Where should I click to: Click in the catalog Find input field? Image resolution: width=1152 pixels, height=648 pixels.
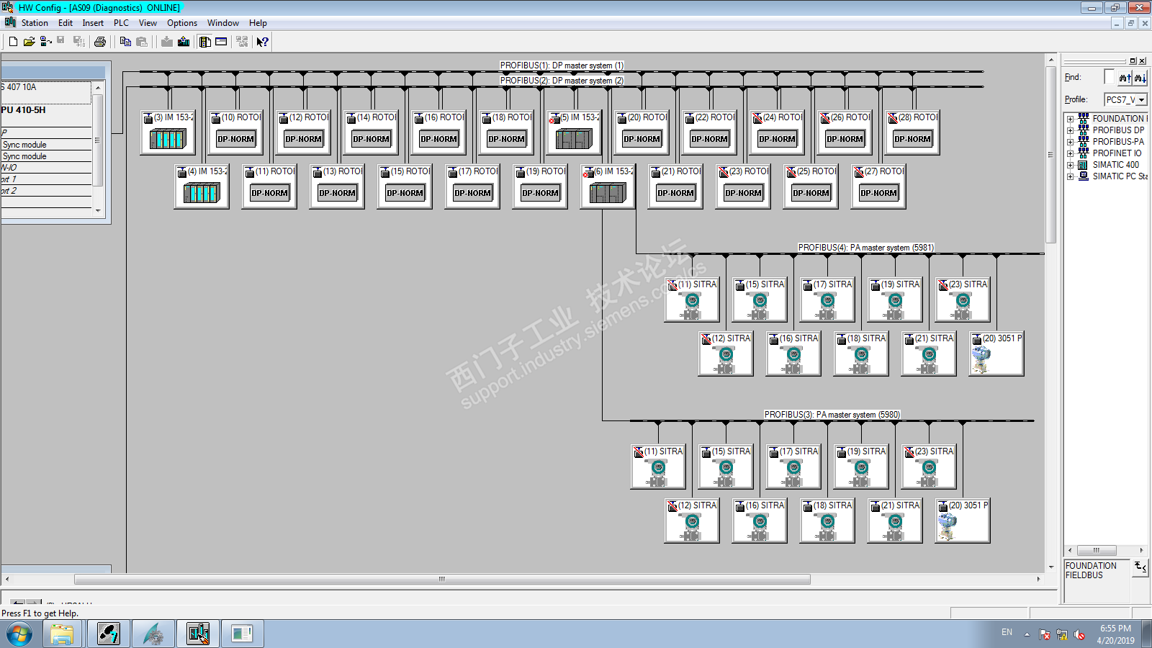1110,77
